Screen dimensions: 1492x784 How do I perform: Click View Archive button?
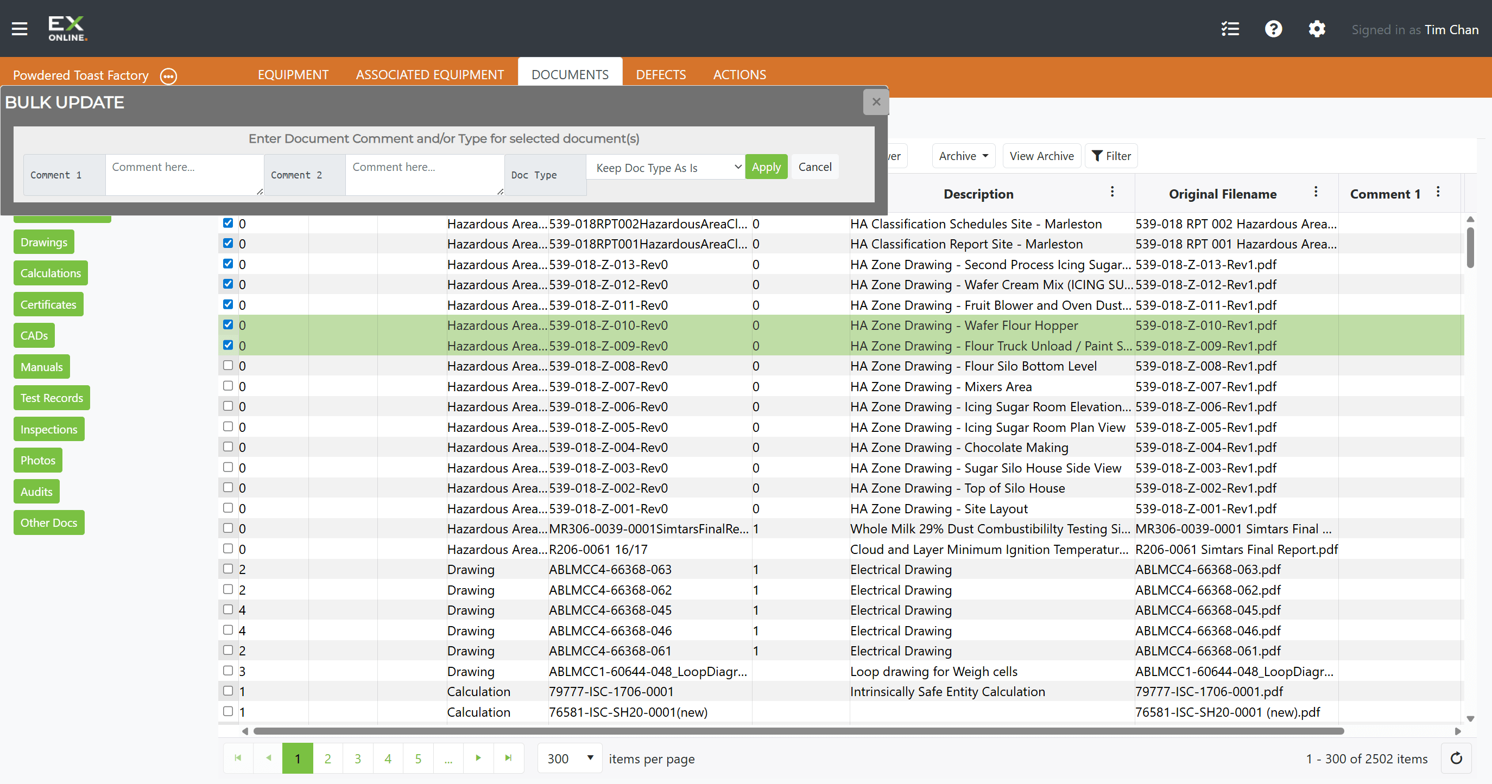coord(1041,156)
